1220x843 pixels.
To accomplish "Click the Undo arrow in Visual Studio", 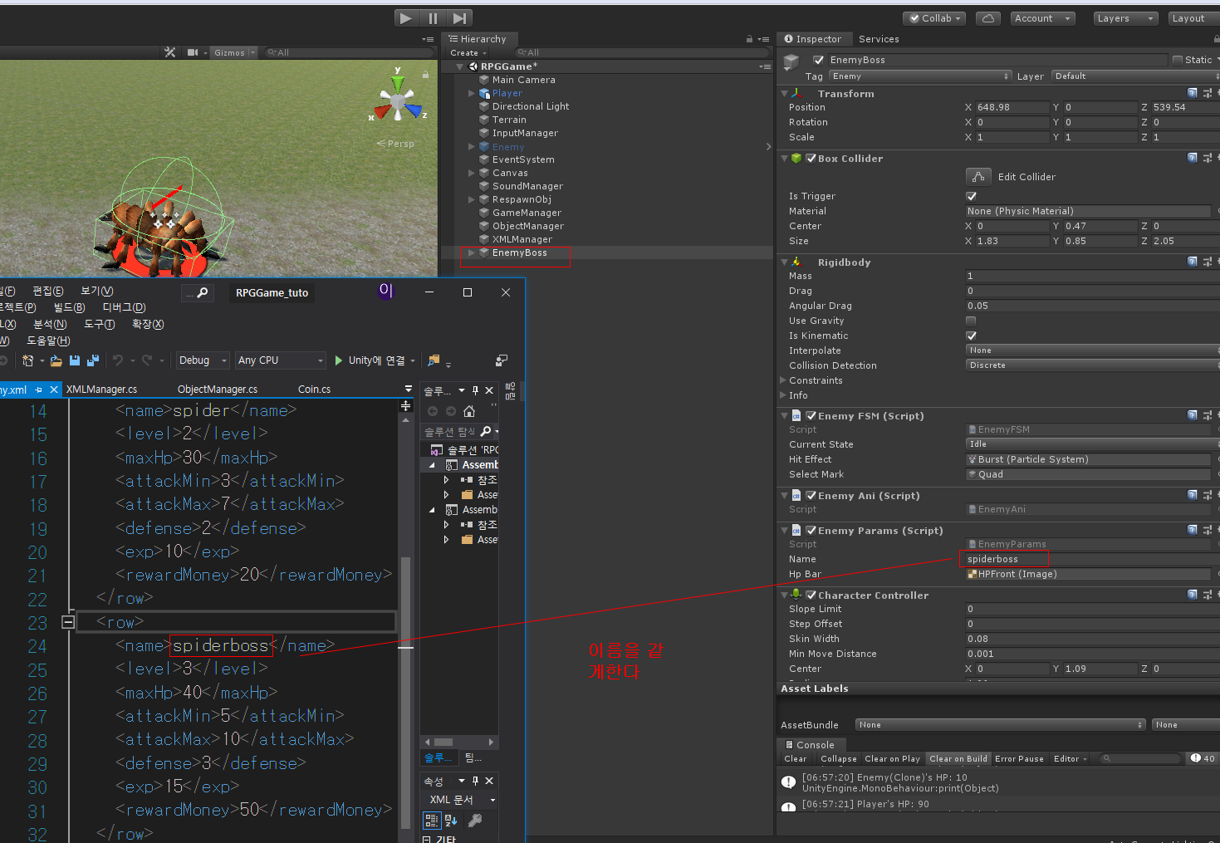I will (x=118, y=360).
